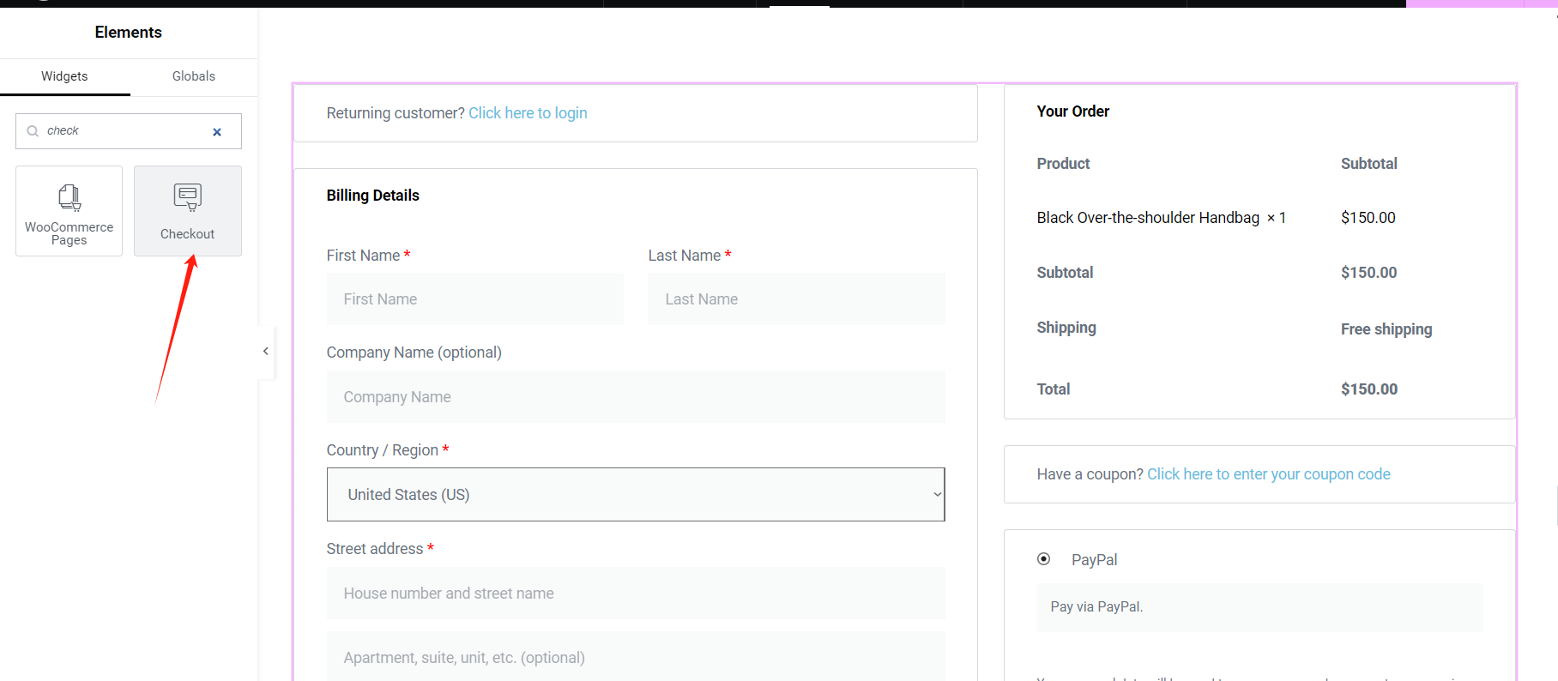The height and width of the screenshot is (681, 1558).
Task: Click the 'Pay via PayPal' description box
Action: pyautogui.click(x=1259, y=607)
